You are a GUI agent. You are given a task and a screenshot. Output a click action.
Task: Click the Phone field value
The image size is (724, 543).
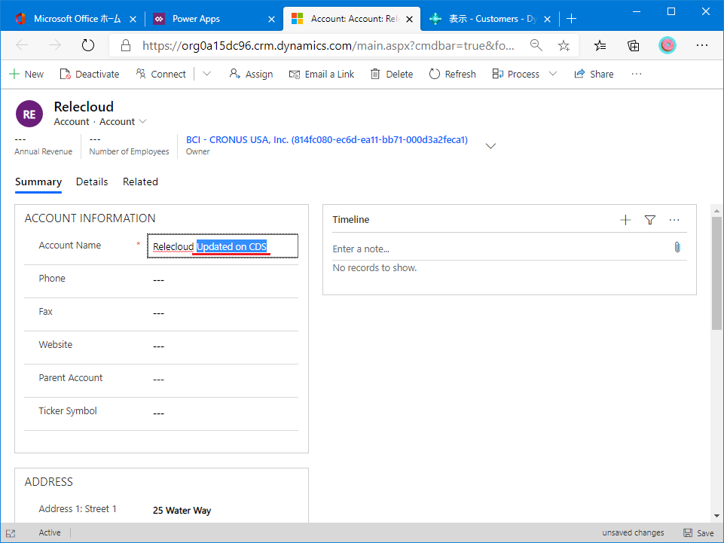point(158,280)
